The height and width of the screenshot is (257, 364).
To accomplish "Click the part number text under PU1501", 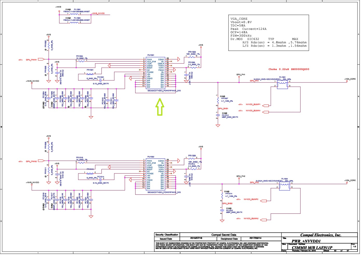I will (164, 91).
